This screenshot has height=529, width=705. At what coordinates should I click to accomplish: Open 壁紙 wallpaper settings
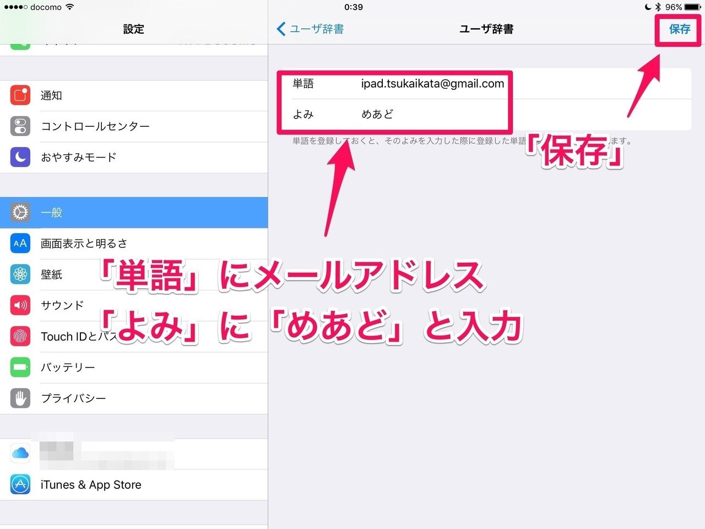click(134, 274)
